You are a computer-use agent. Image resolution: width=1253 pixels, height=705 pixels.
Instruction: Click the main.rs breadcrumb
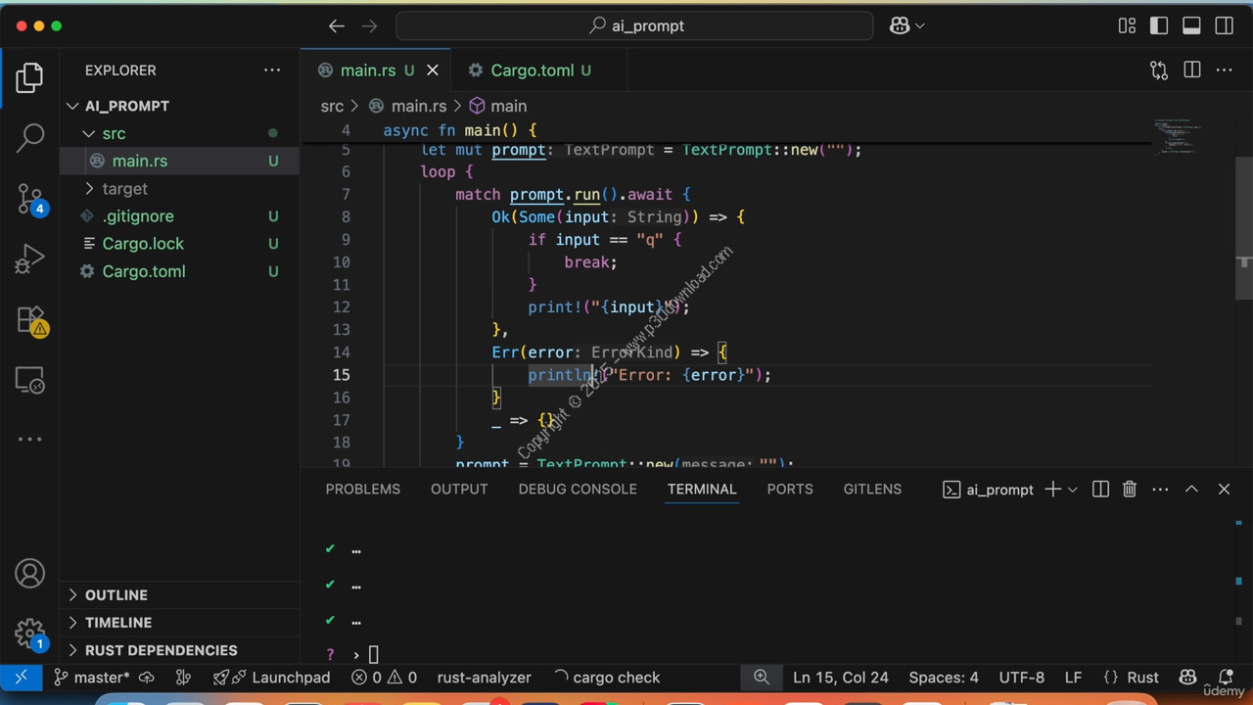418,106
